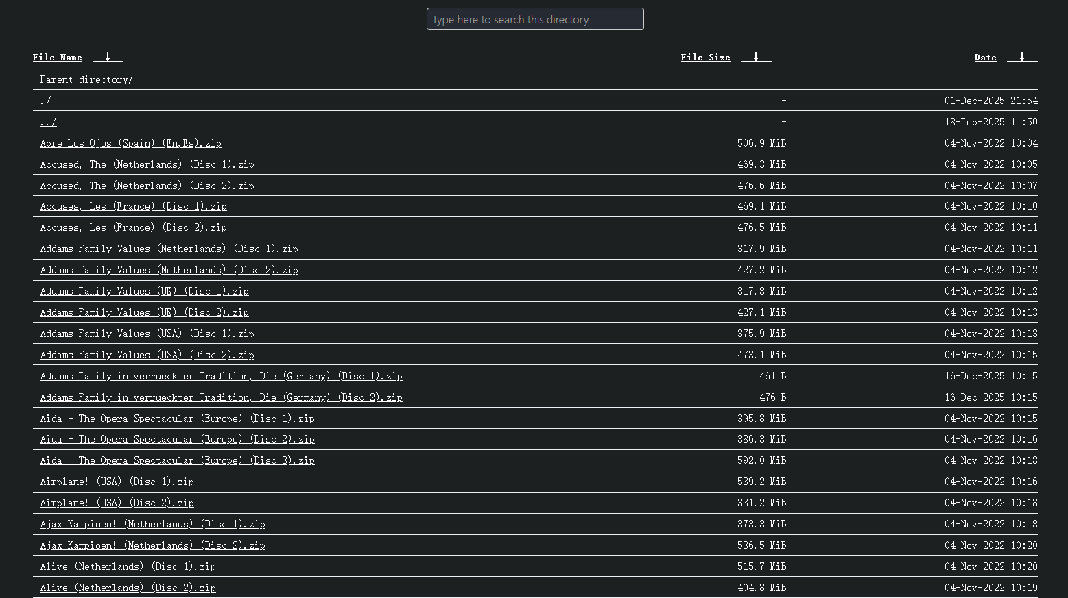Download Accuses, Les (France) Disc 2
The height and width of the screenshot is (598, 1068).
click(133, 227)
